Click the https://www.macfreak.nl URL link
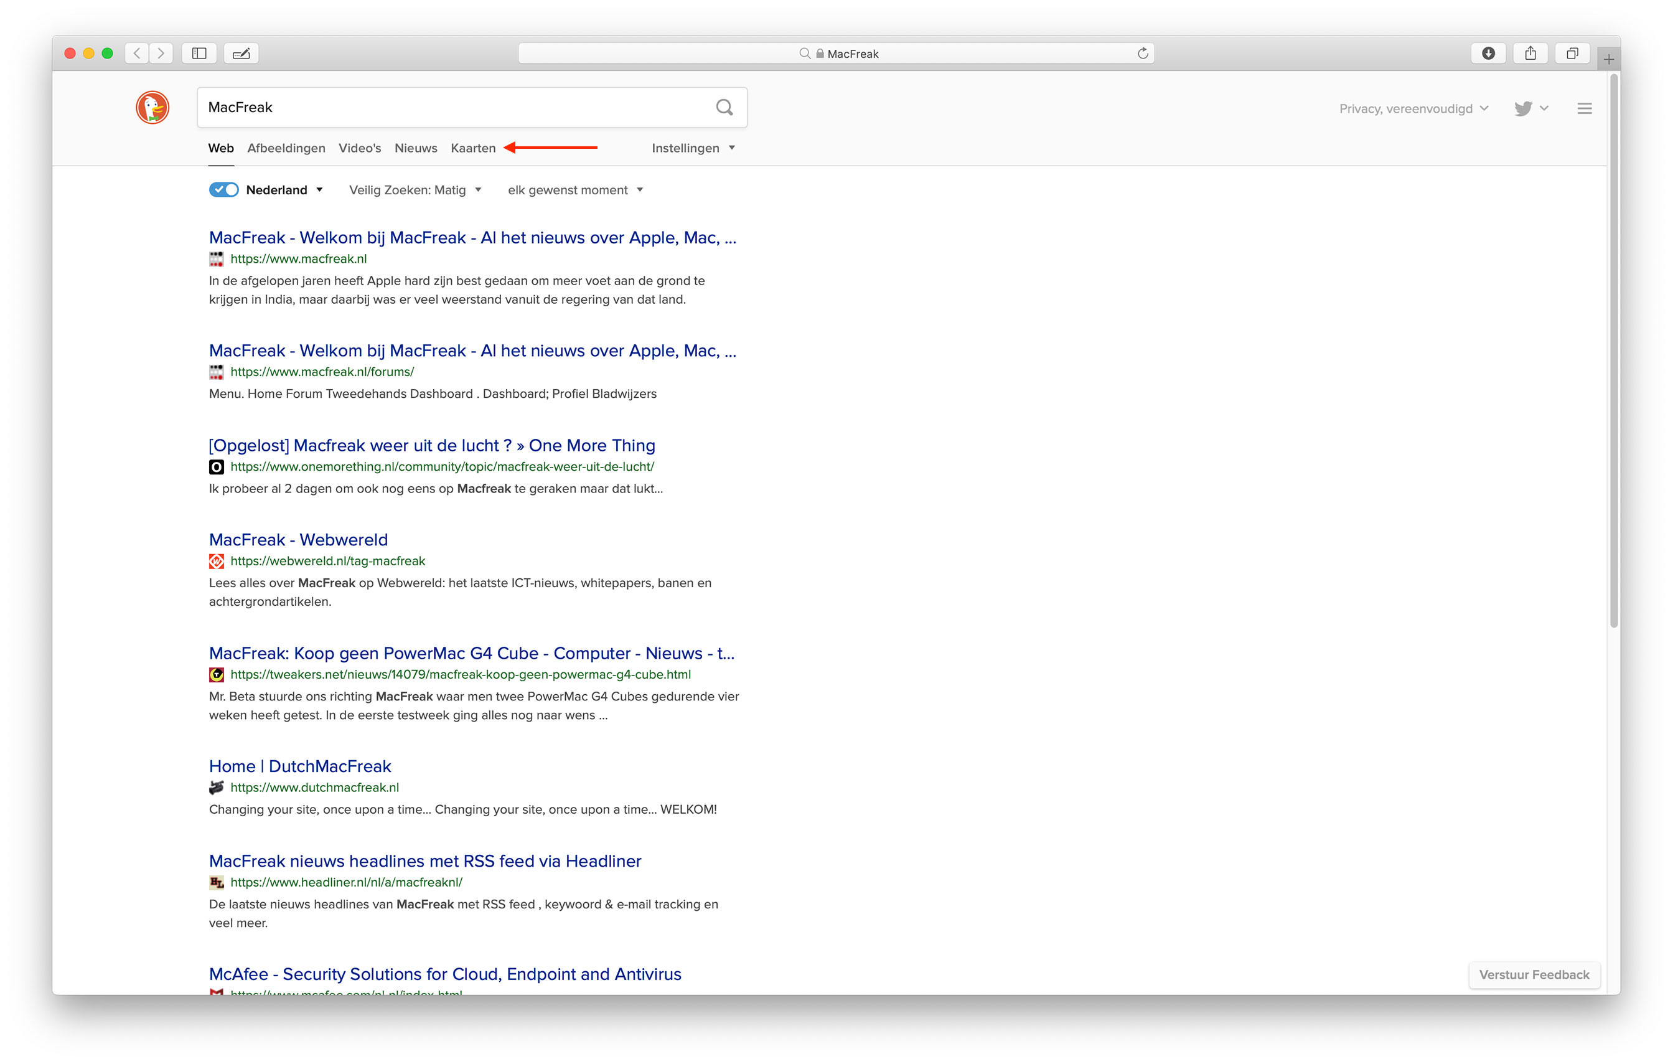This screenshot has height=1064, width=1673. (299, 258)
